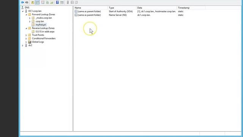243x137 pixels.
Task: Collapse the DC1.corp.lan server node
Action: tap(23, 11)
